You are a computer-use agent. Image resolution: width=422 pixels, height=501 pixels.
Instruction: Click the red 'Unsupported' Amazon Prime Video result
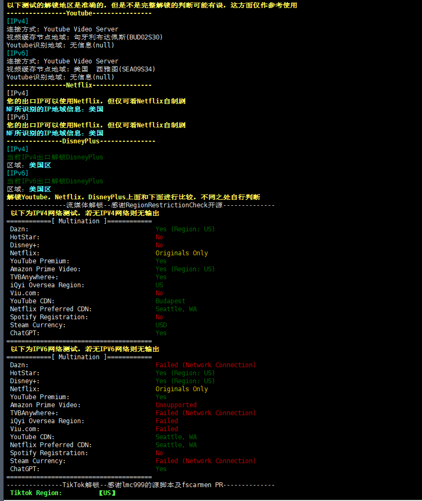176,405
